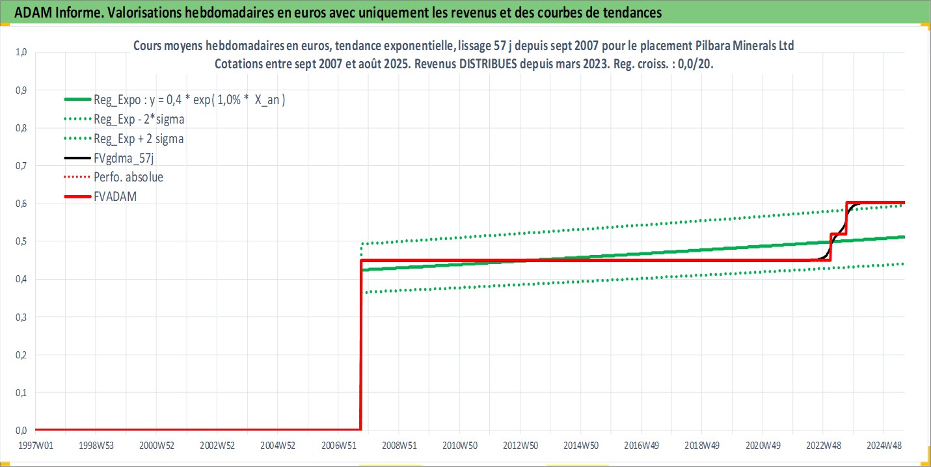Click y-axis label "0,8"

coord(21,127)
